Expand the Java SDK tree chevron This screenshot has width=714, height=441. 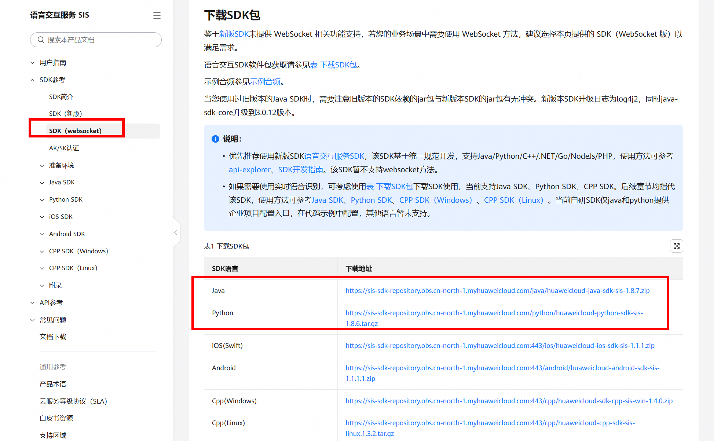click(42, 183)
